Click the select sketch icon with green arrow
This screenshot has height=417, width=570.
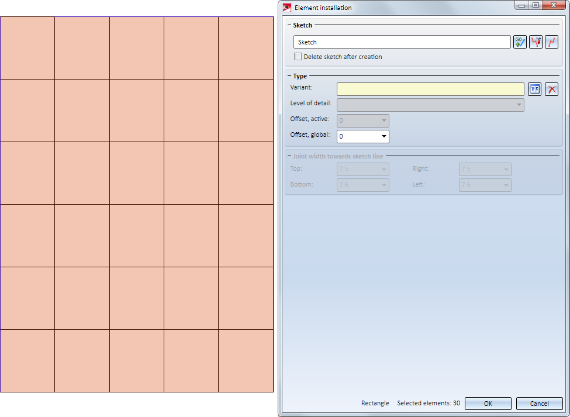(x=520, y=42)
